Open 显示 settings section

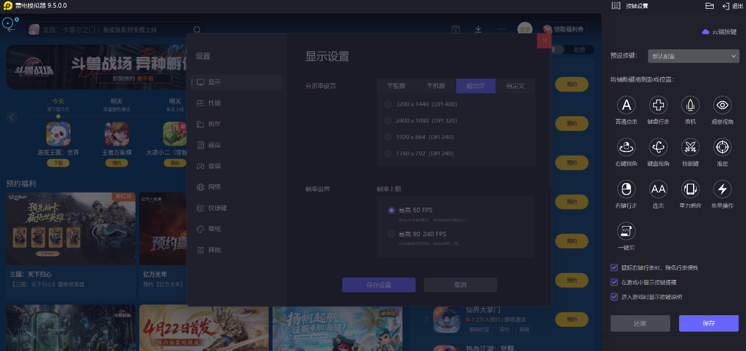click(237, 82)
